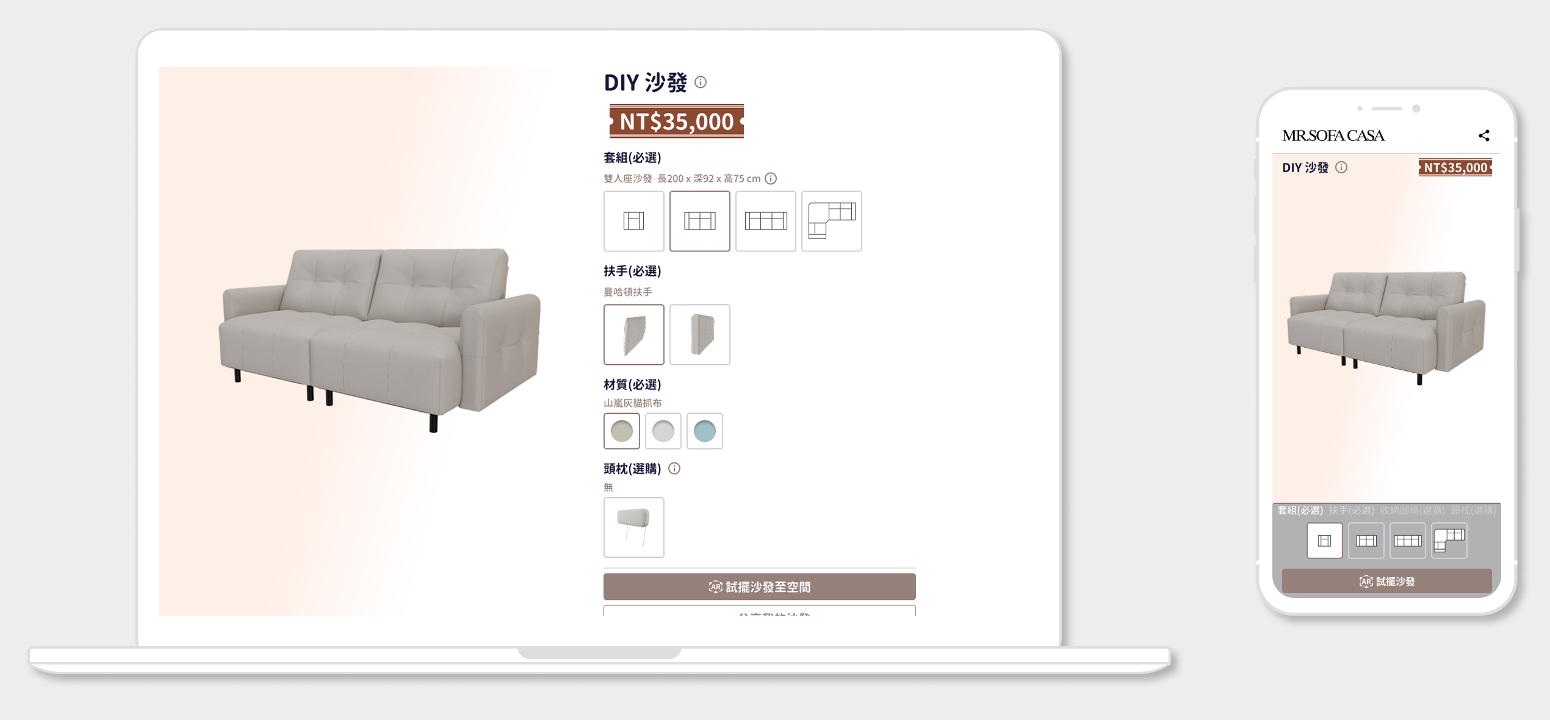Click 試擺沙發至空間 AR button
This screenshot has width=1550, height=720.
(759, 586)
